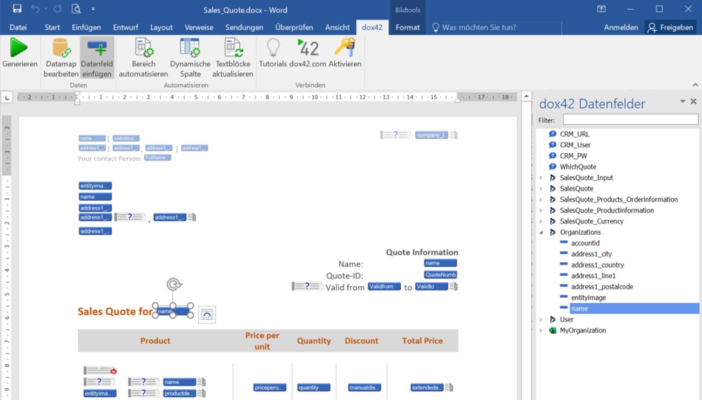Screen dimensions: 702x400
Task: Expand the User tree node
Action: pyautogui.click(x=541, y=320)
